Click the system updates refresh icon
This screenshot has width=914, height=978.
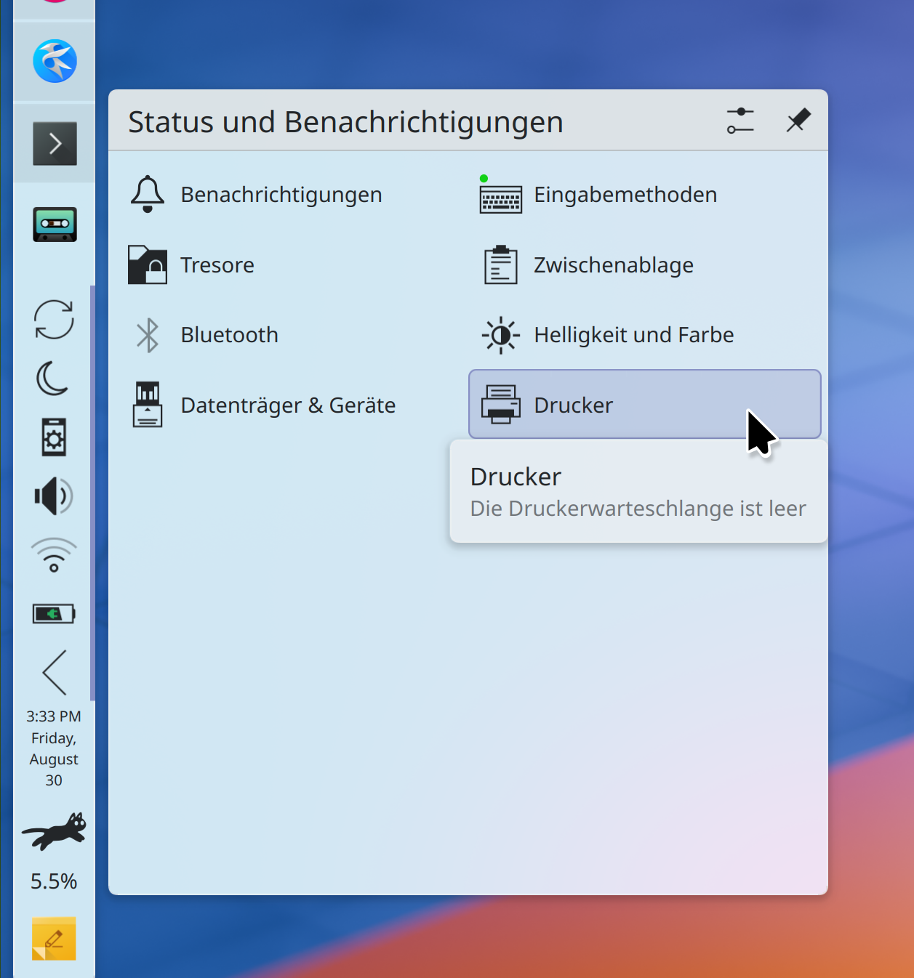[x=54, y=320]
